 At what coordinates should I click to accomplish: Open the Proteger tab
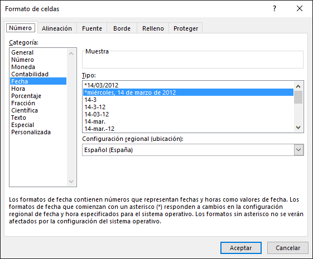[186, 28]
